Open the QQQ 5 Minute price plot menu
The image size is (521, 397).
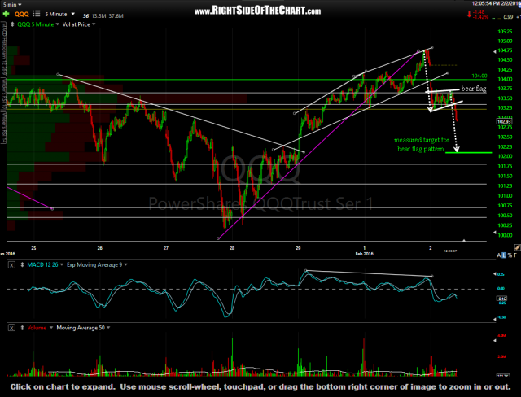[x=38, y=24]
